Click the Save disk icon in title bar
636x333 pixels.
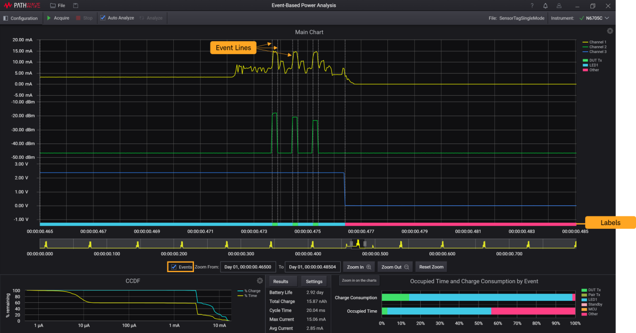tap(76, 6)
